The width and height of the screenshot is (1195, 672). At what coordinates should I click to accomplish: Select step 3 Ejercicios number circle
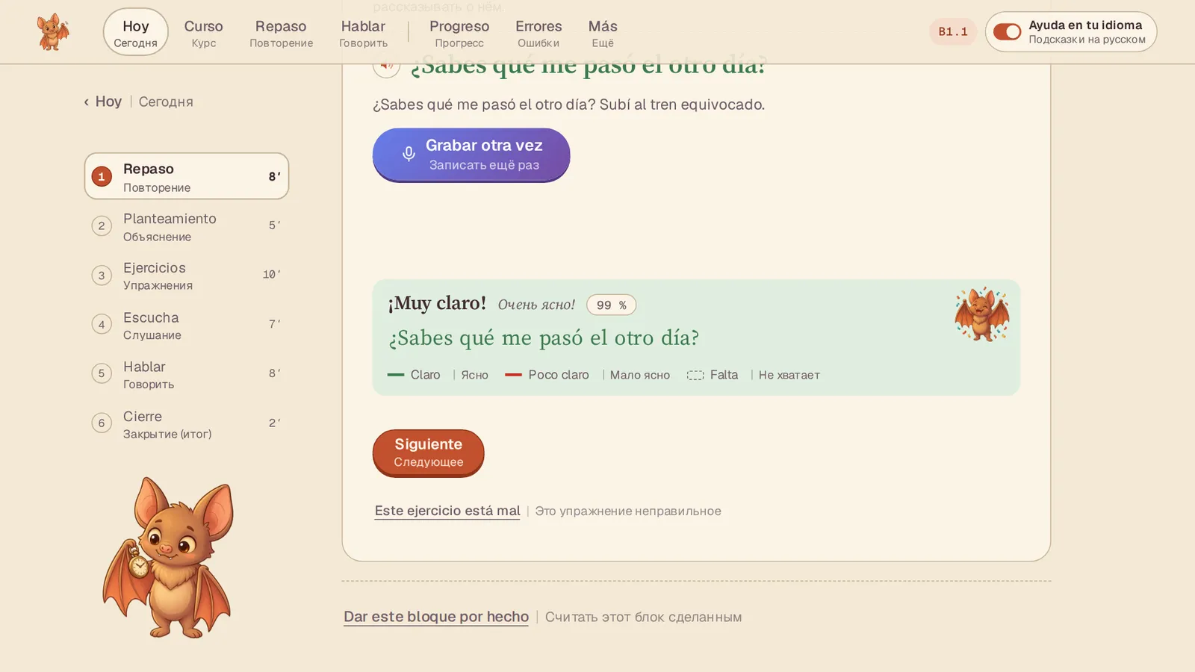102,275
